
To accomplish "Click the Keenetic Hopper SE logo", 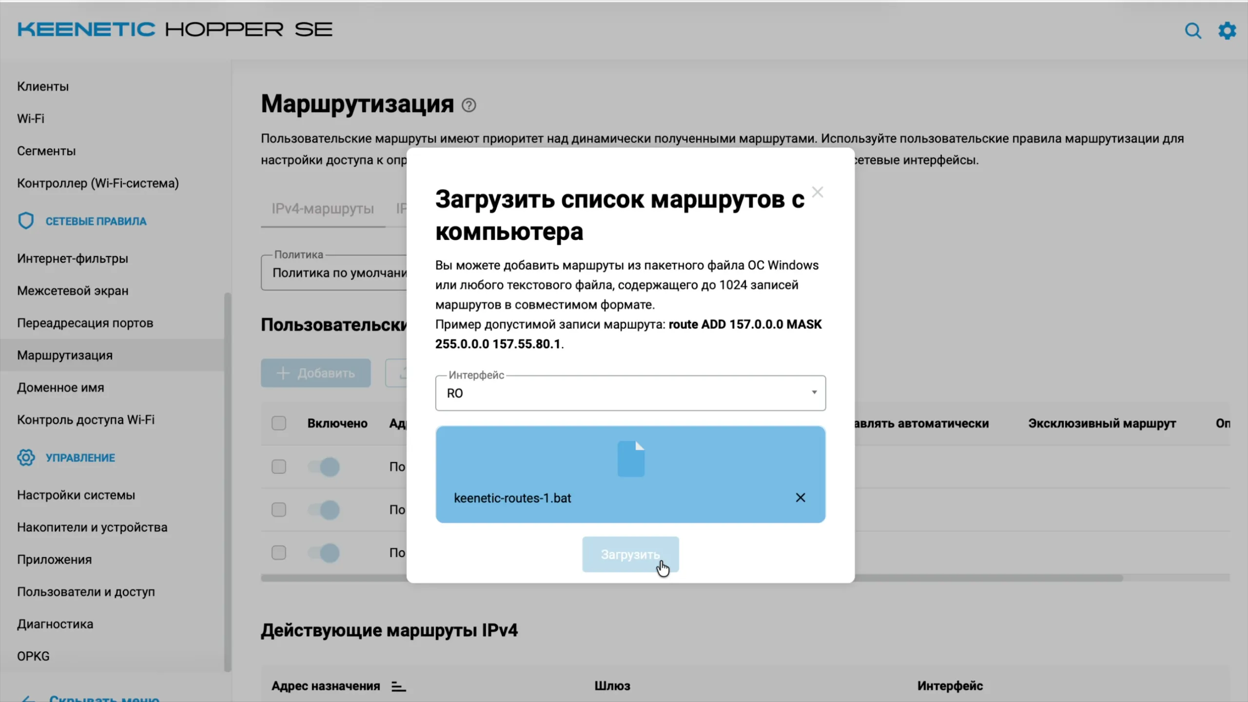I will pyautogui.click(x=175, y=30).
